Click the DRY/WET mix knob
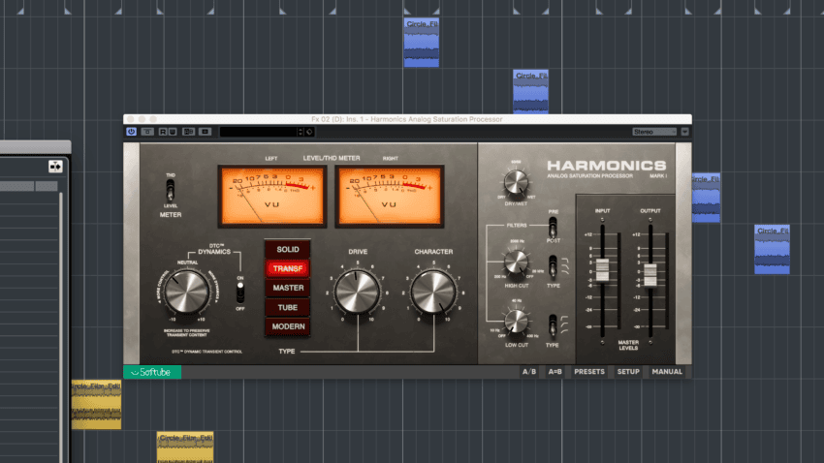The height and width of the screenshot is (463, 824). (516, 182)
